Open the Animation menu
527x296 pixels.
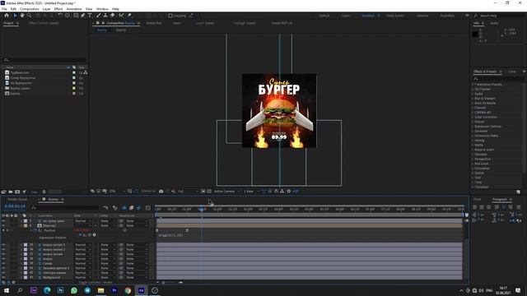click(x=74, y=9)
